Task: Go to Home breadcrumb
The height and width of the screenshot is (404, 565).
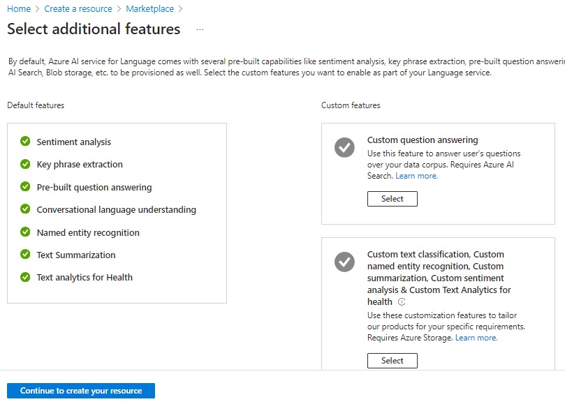Action: pyautogui.click(x=19, y=9)
